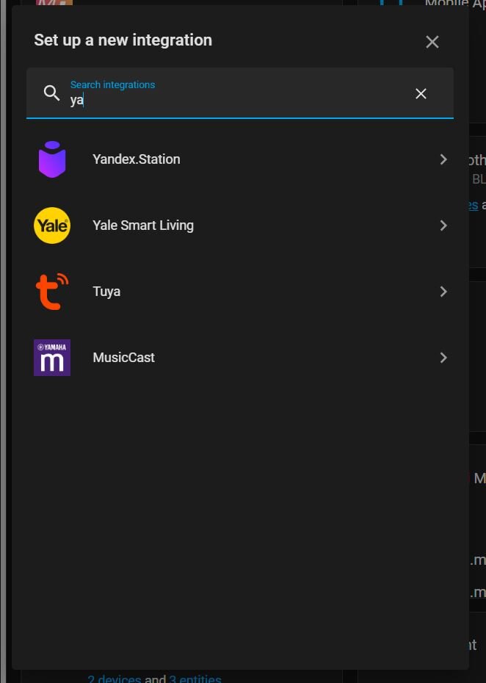The width and height of the screenshot is (486, 683).
Task: Click the magnifier search icon
Action: (x=52, y=93)
